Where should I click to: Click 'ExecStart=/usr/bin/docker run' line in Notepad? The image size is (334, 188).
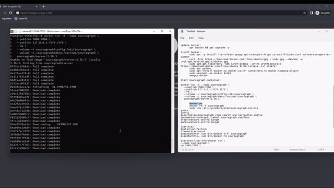click(203, 140)
